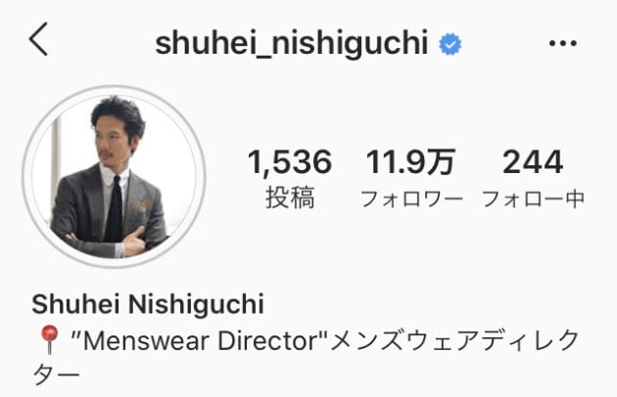Click the red pushpin emoji in the bio
Viewport: 617px width, 397px height.
point(49,339)
